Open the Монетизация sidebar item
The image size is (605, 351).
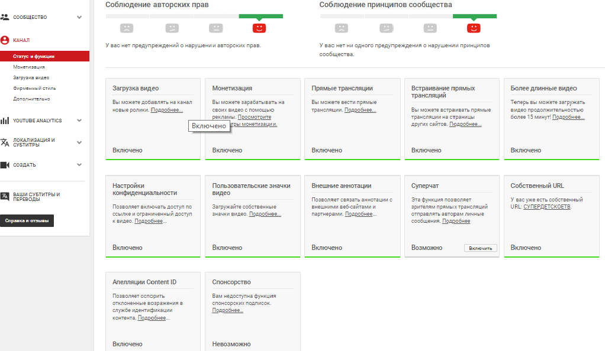pos(29,67)
